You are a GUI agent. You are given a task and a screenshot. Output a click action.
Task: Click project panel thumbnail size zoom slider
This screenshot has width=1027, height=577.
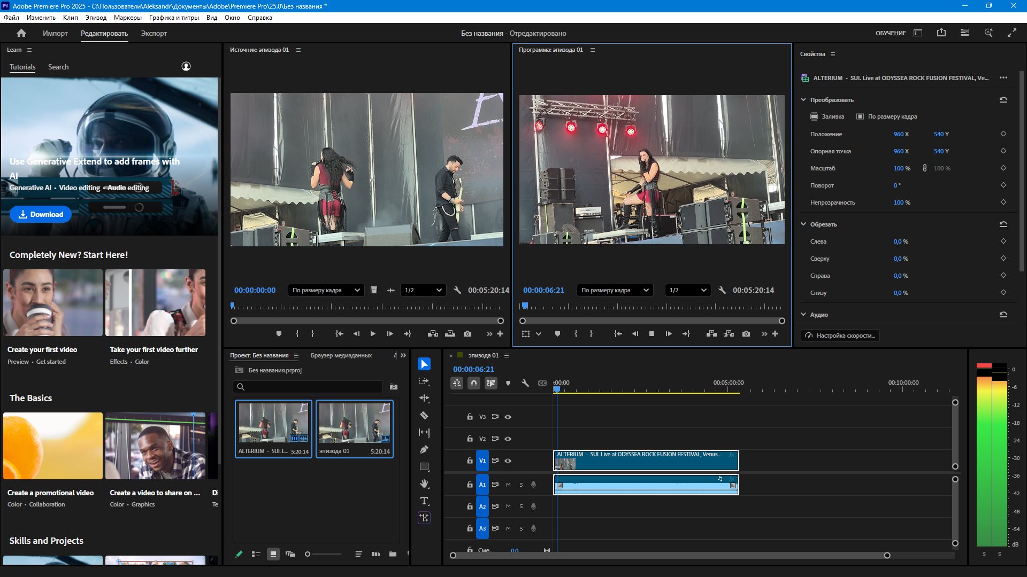coord(308,554)
